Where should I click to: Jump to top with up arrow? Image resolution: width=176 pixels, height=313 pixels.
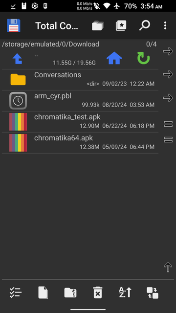(168, 267)
